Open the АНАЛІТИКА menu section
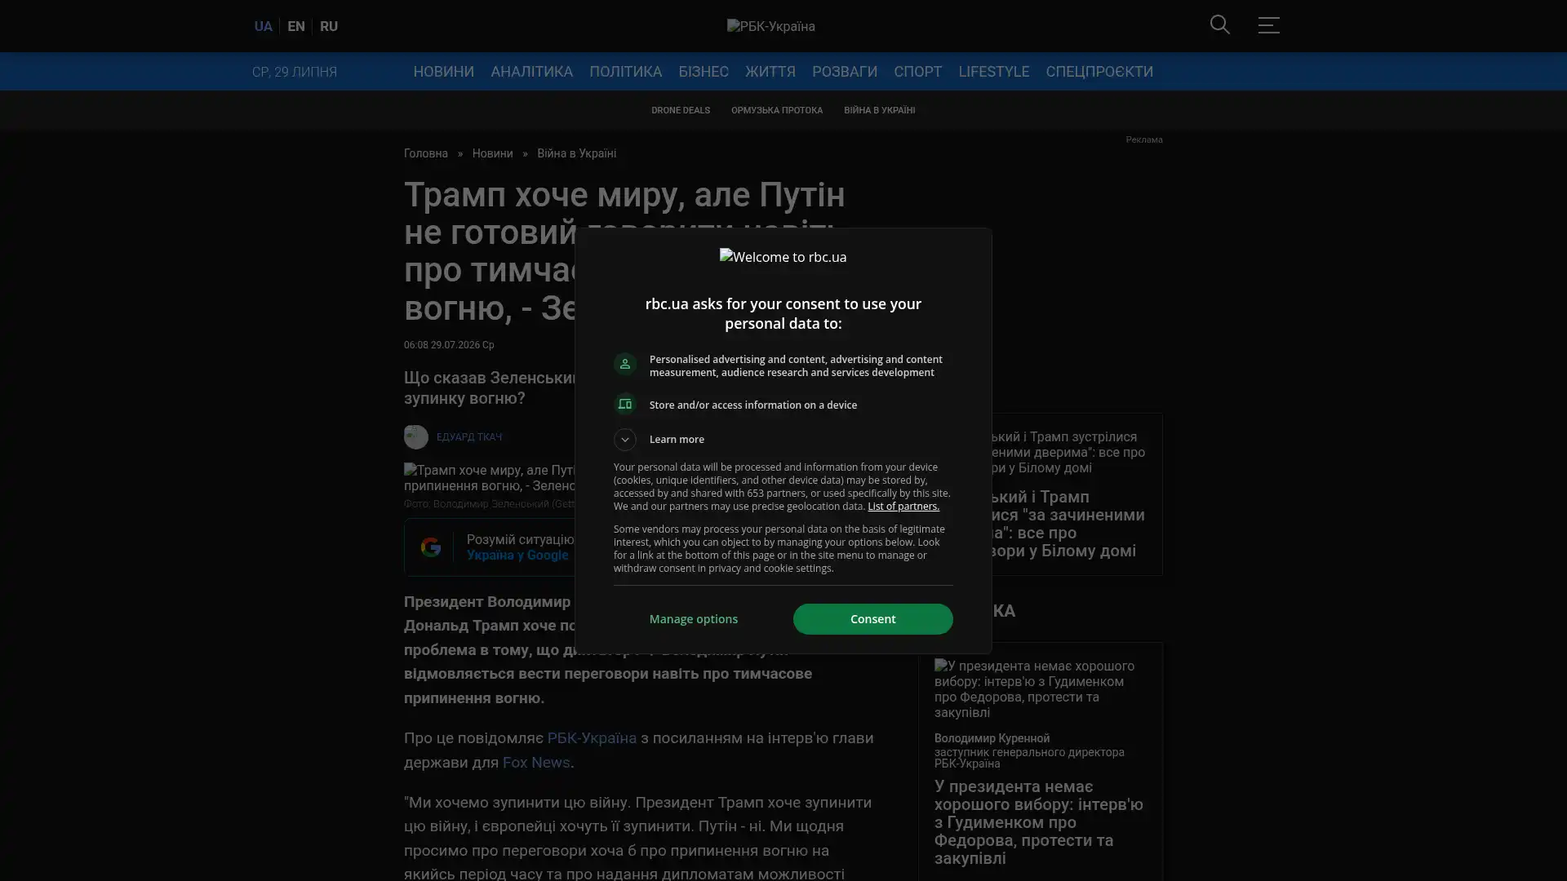Viewport: 1567px width, 881px height. (x=531, y=72)
